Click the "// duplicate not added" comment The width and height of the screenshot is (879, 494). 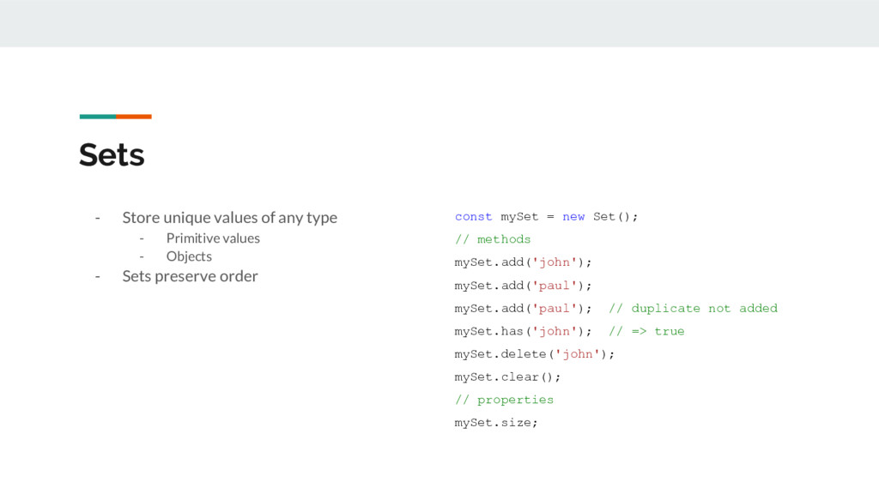click(x=693, y=308)
